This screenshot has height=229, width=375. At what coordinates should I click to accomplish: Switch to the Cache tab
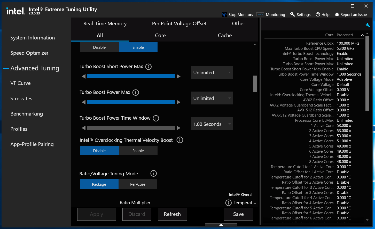pyautogui.click(x=225, y=35)
